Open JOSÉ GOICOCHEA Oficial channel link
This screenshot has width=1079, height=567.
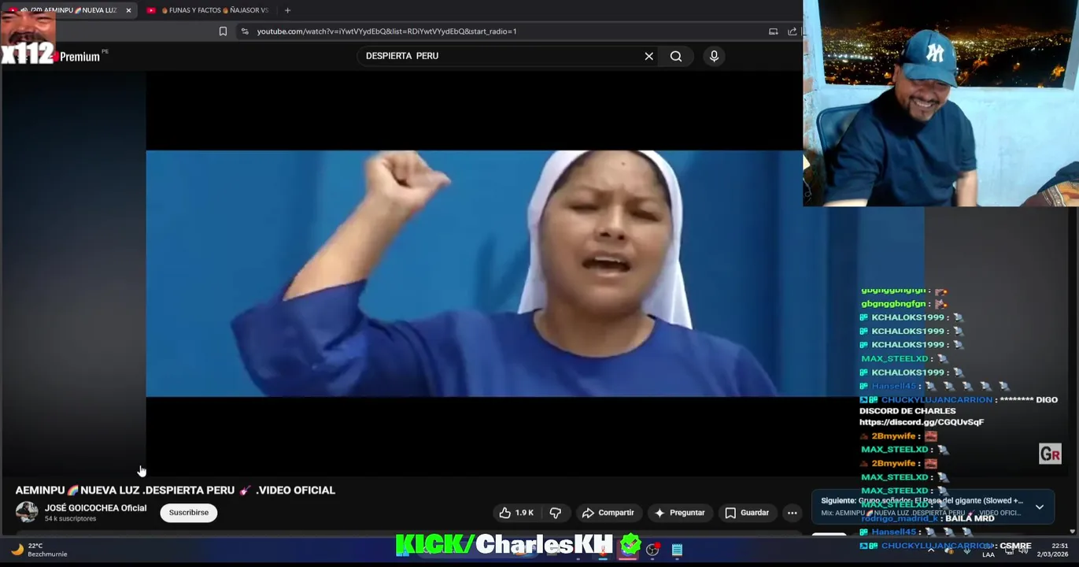click(95, 508)
